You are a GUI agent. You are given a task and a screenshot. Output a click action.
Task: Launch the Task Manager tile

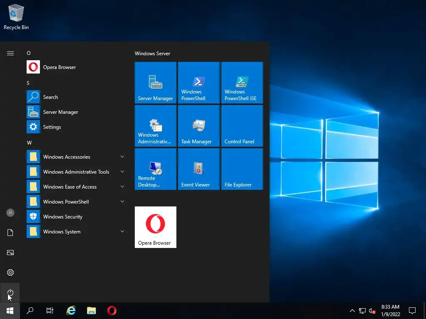pos(198,126)
